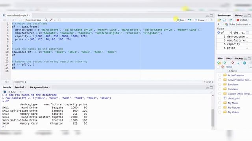
Task: Click the R logo icon in Console
Action: click(4, 92)
